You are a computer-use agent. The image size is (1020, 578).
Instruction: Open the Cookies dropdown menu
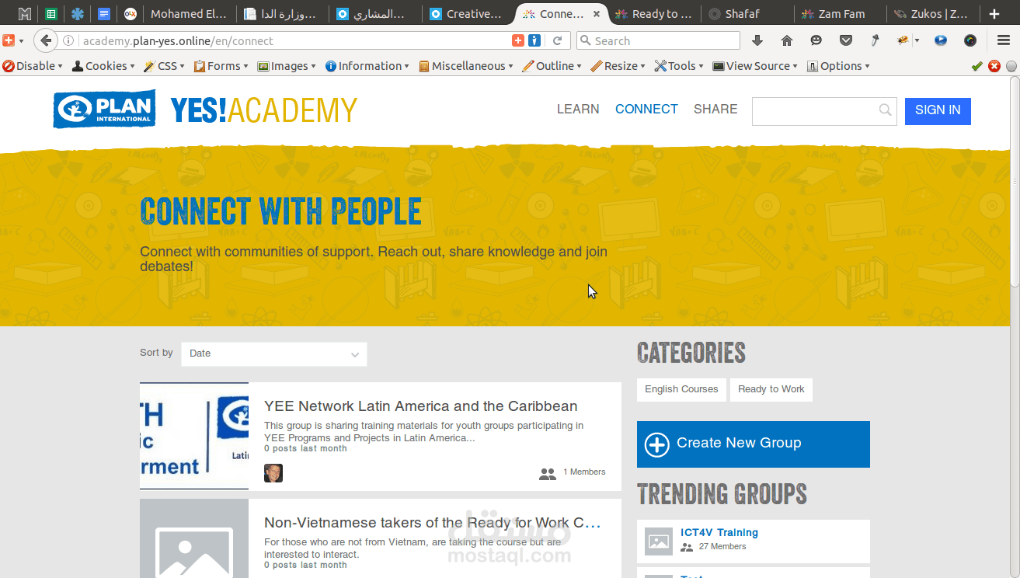[x=104, y=66]
